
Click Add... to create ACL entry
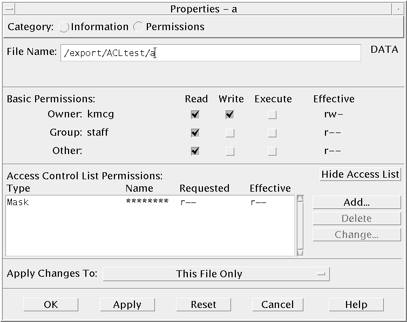pos(356,202)
